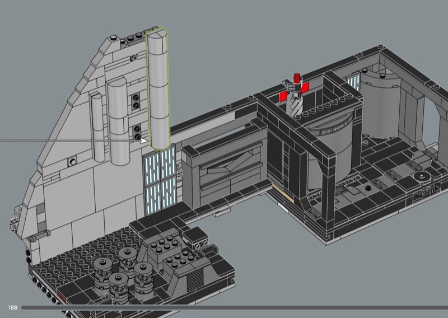Click the small glowing grille in back-right room
The width and height of the screenshot is (448, 318).
[x=353, y=84]
